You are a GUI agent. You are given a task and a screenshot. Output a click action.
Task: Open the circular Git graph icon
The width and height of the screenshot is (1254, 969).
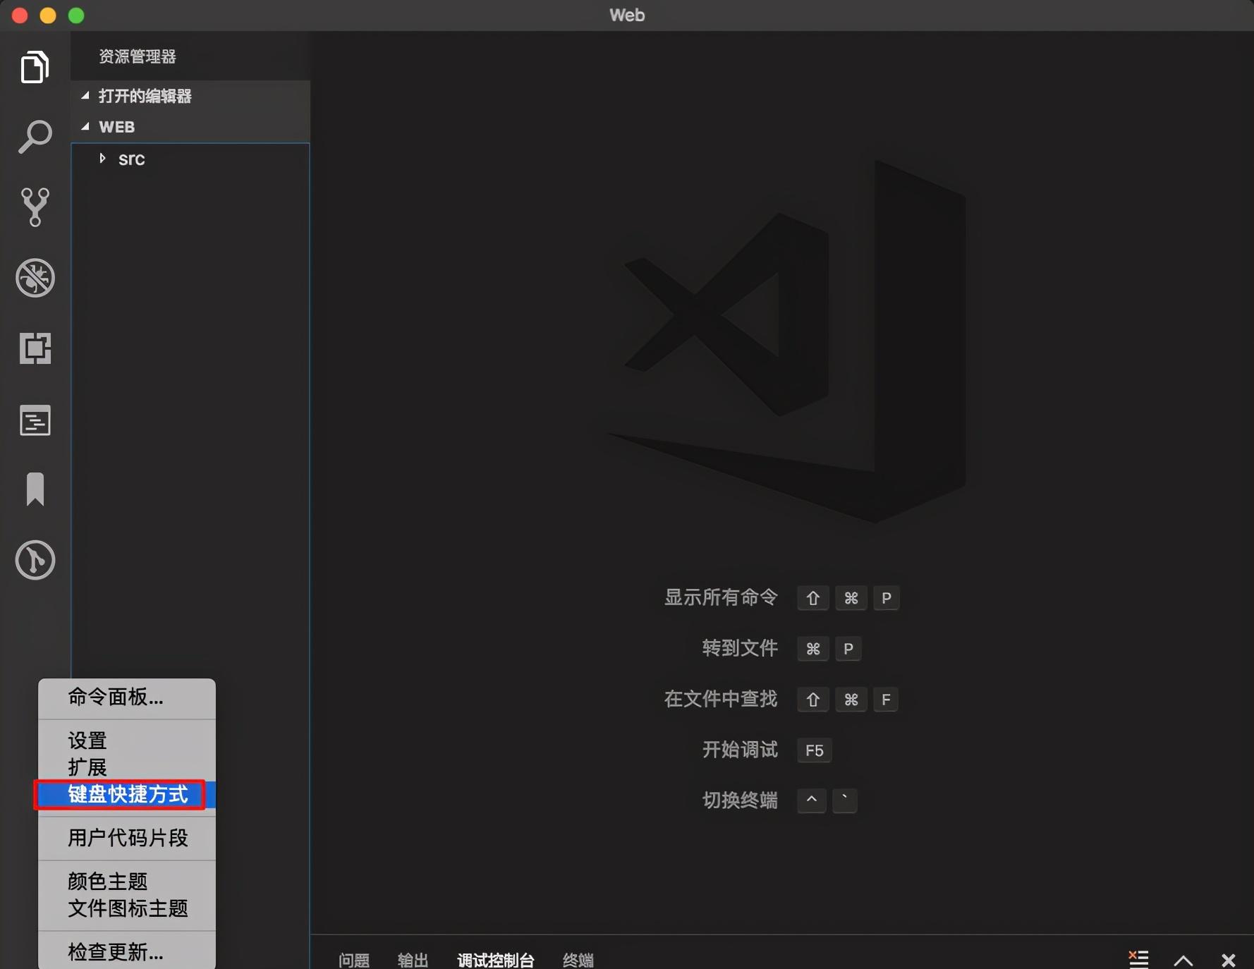(35, 561)
